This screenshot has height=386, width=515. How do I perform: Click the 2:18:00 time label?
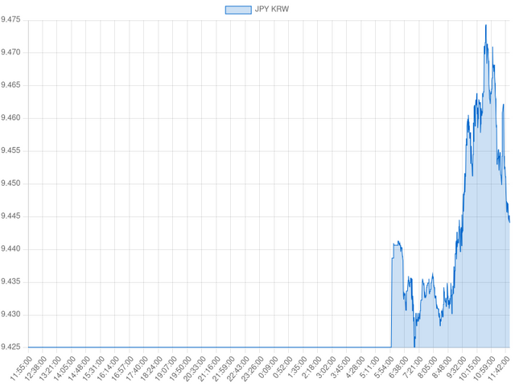(311, 368)
